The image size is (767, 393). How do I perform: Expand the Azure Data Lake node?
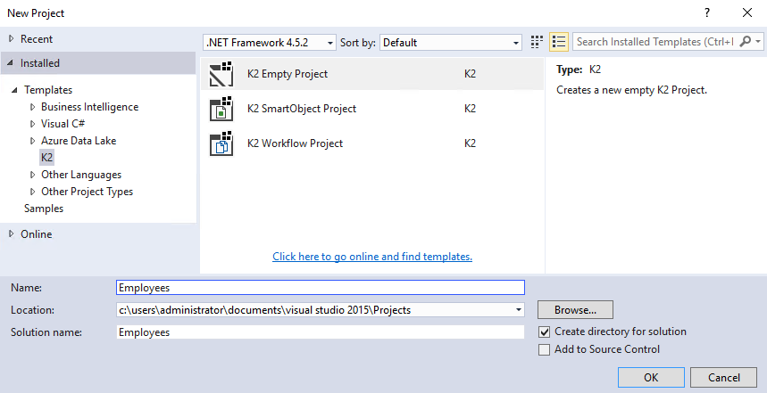[33, 141]
